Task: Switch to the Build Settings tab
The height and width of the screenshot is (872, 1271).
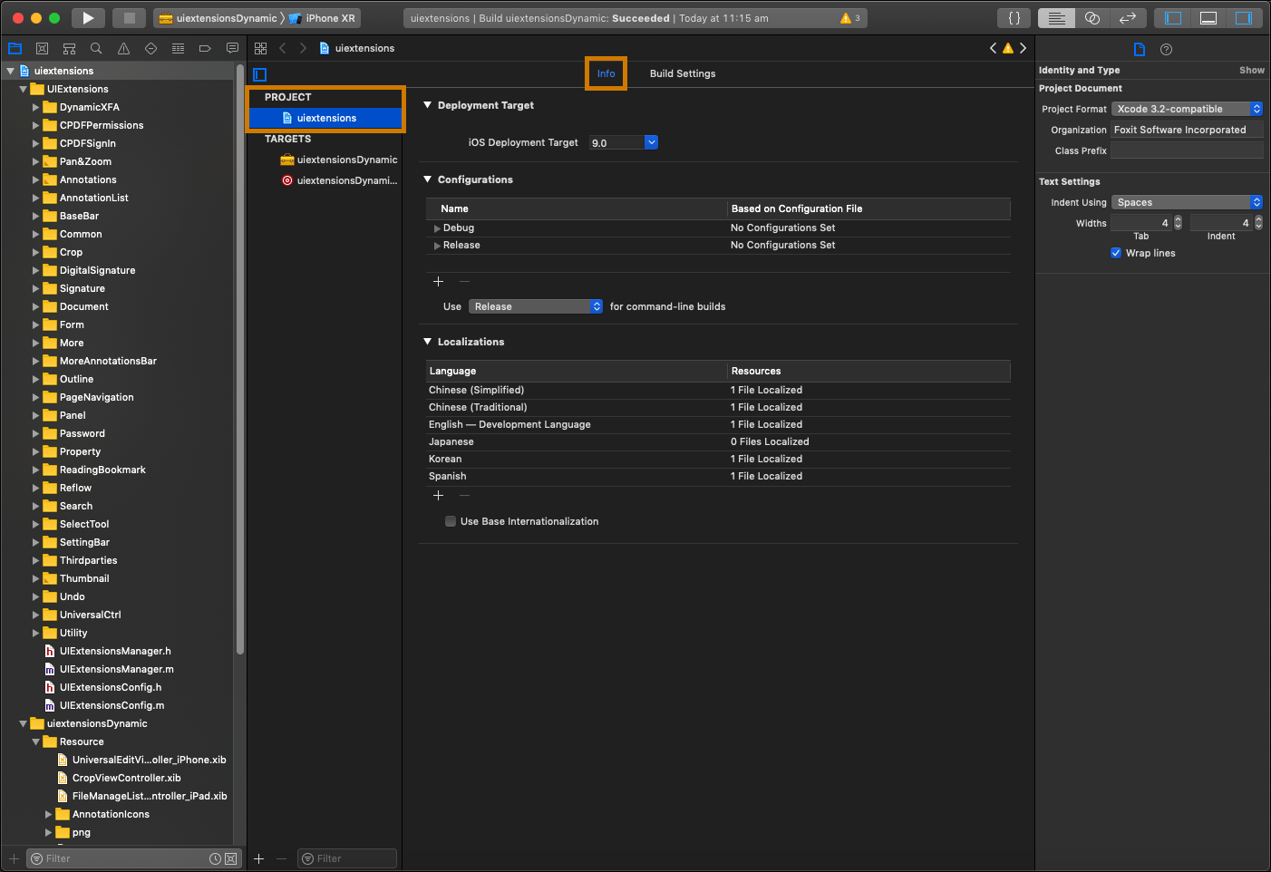Action: point(683,73)
